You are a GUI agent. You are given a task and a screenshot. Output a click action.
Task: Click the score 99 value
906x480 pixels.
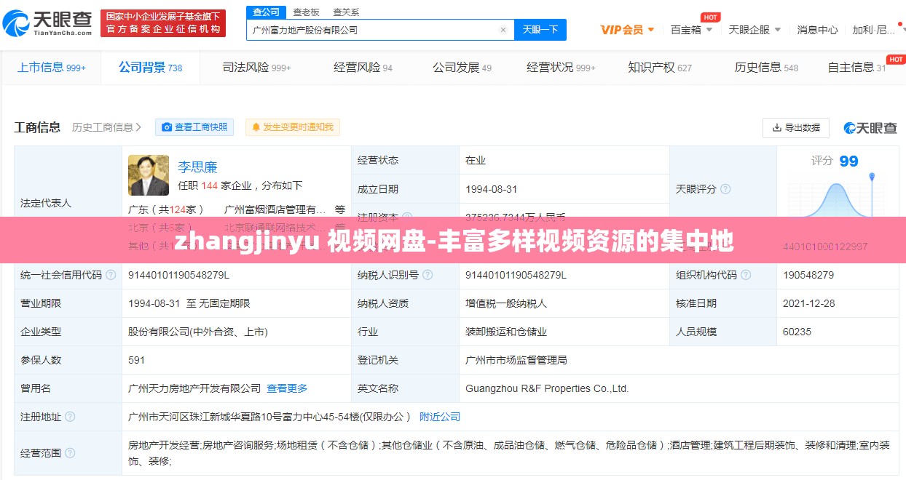click(x=848, y=161)
